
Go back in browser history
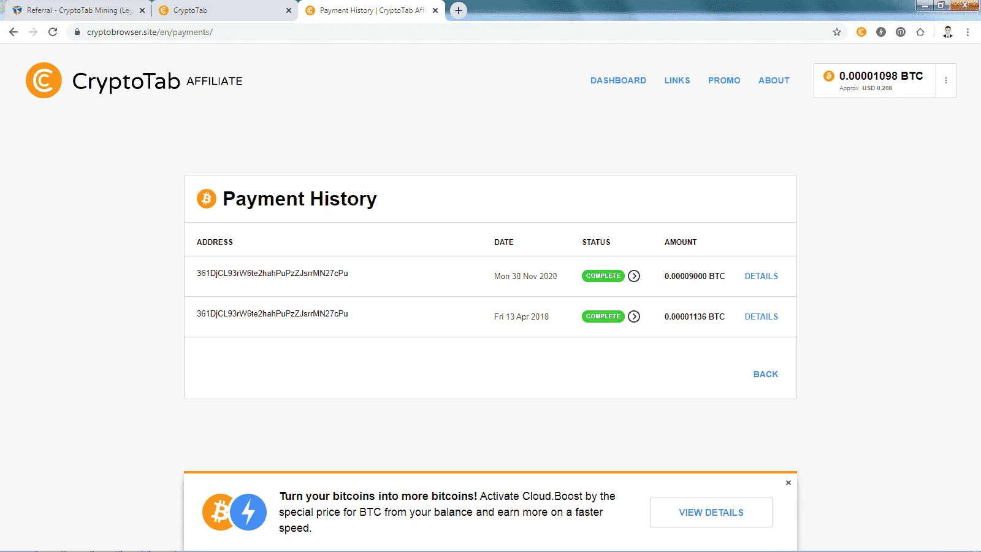point(13,32)
